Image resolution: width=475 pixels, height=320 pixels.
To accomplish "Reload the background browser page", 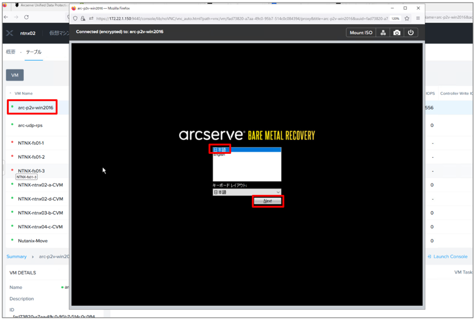I will 27,17.
